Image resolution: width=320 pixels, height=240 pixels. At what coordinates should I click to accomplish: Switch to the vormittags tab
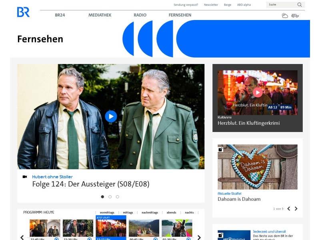[x=107, y=212]
